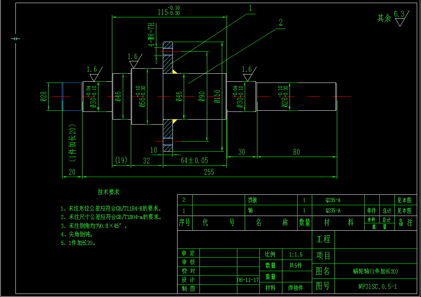Select the WP31SC.0.5-1 drawing number
The height and width of the screenshot is (297, 421).
(377, 287)
